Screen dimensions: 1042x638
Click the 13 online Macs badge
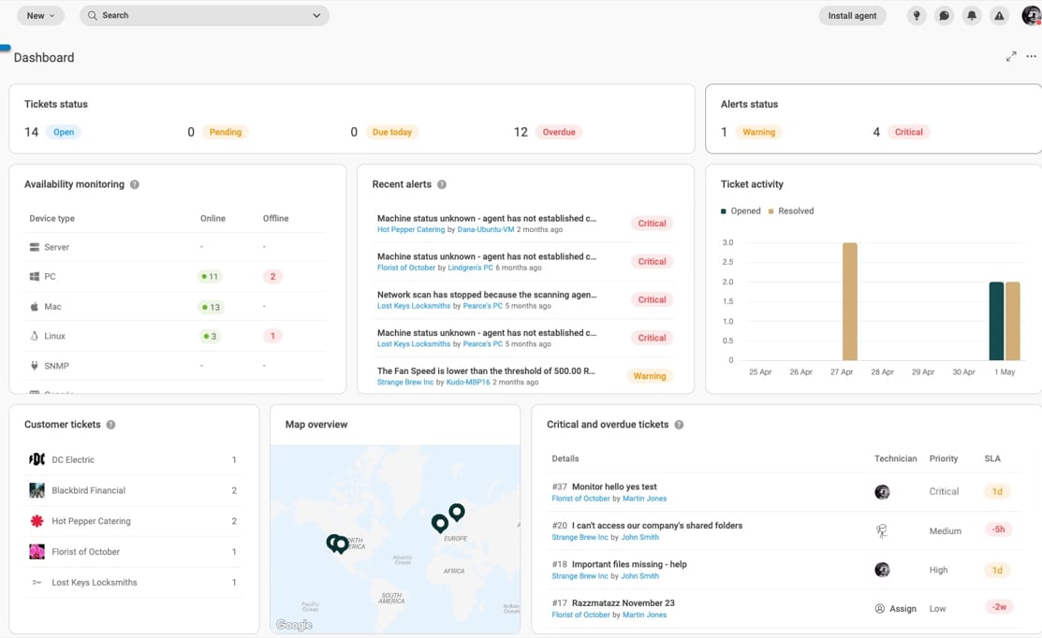pos(211,308)
